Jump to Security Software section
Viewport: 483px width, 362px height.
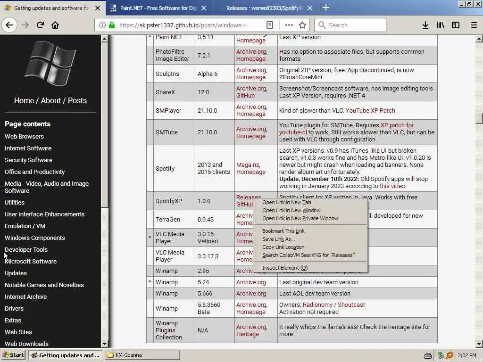coord(28,160)
